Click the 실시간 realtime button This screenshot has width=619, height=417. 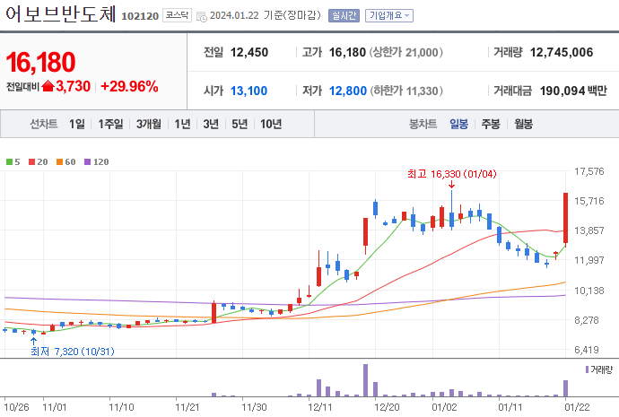pos(344,15)
